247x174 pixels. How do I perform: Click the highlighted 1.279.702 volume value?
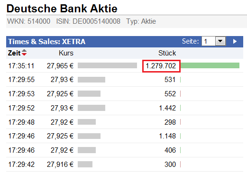click(161, 66)
